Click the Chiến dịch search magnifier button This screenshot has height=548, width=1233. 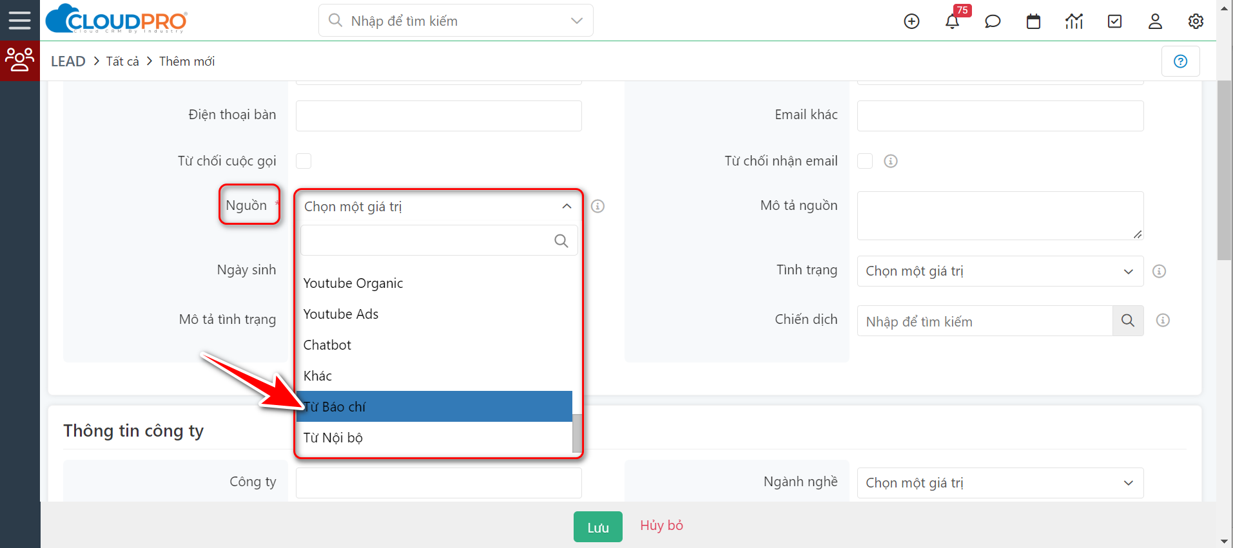pyautogui.click(x=1128, y=321)
